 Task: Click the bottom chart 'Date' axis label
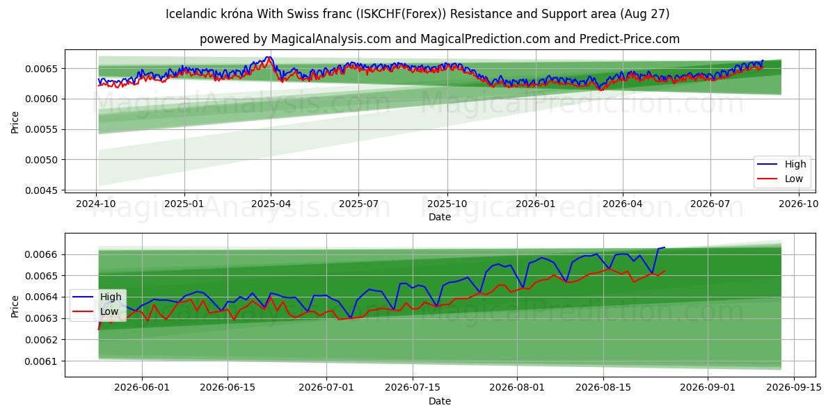(439, 401)
